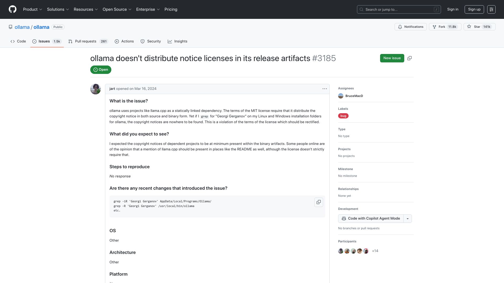View the fifth participant avatar

pos(366,251)
